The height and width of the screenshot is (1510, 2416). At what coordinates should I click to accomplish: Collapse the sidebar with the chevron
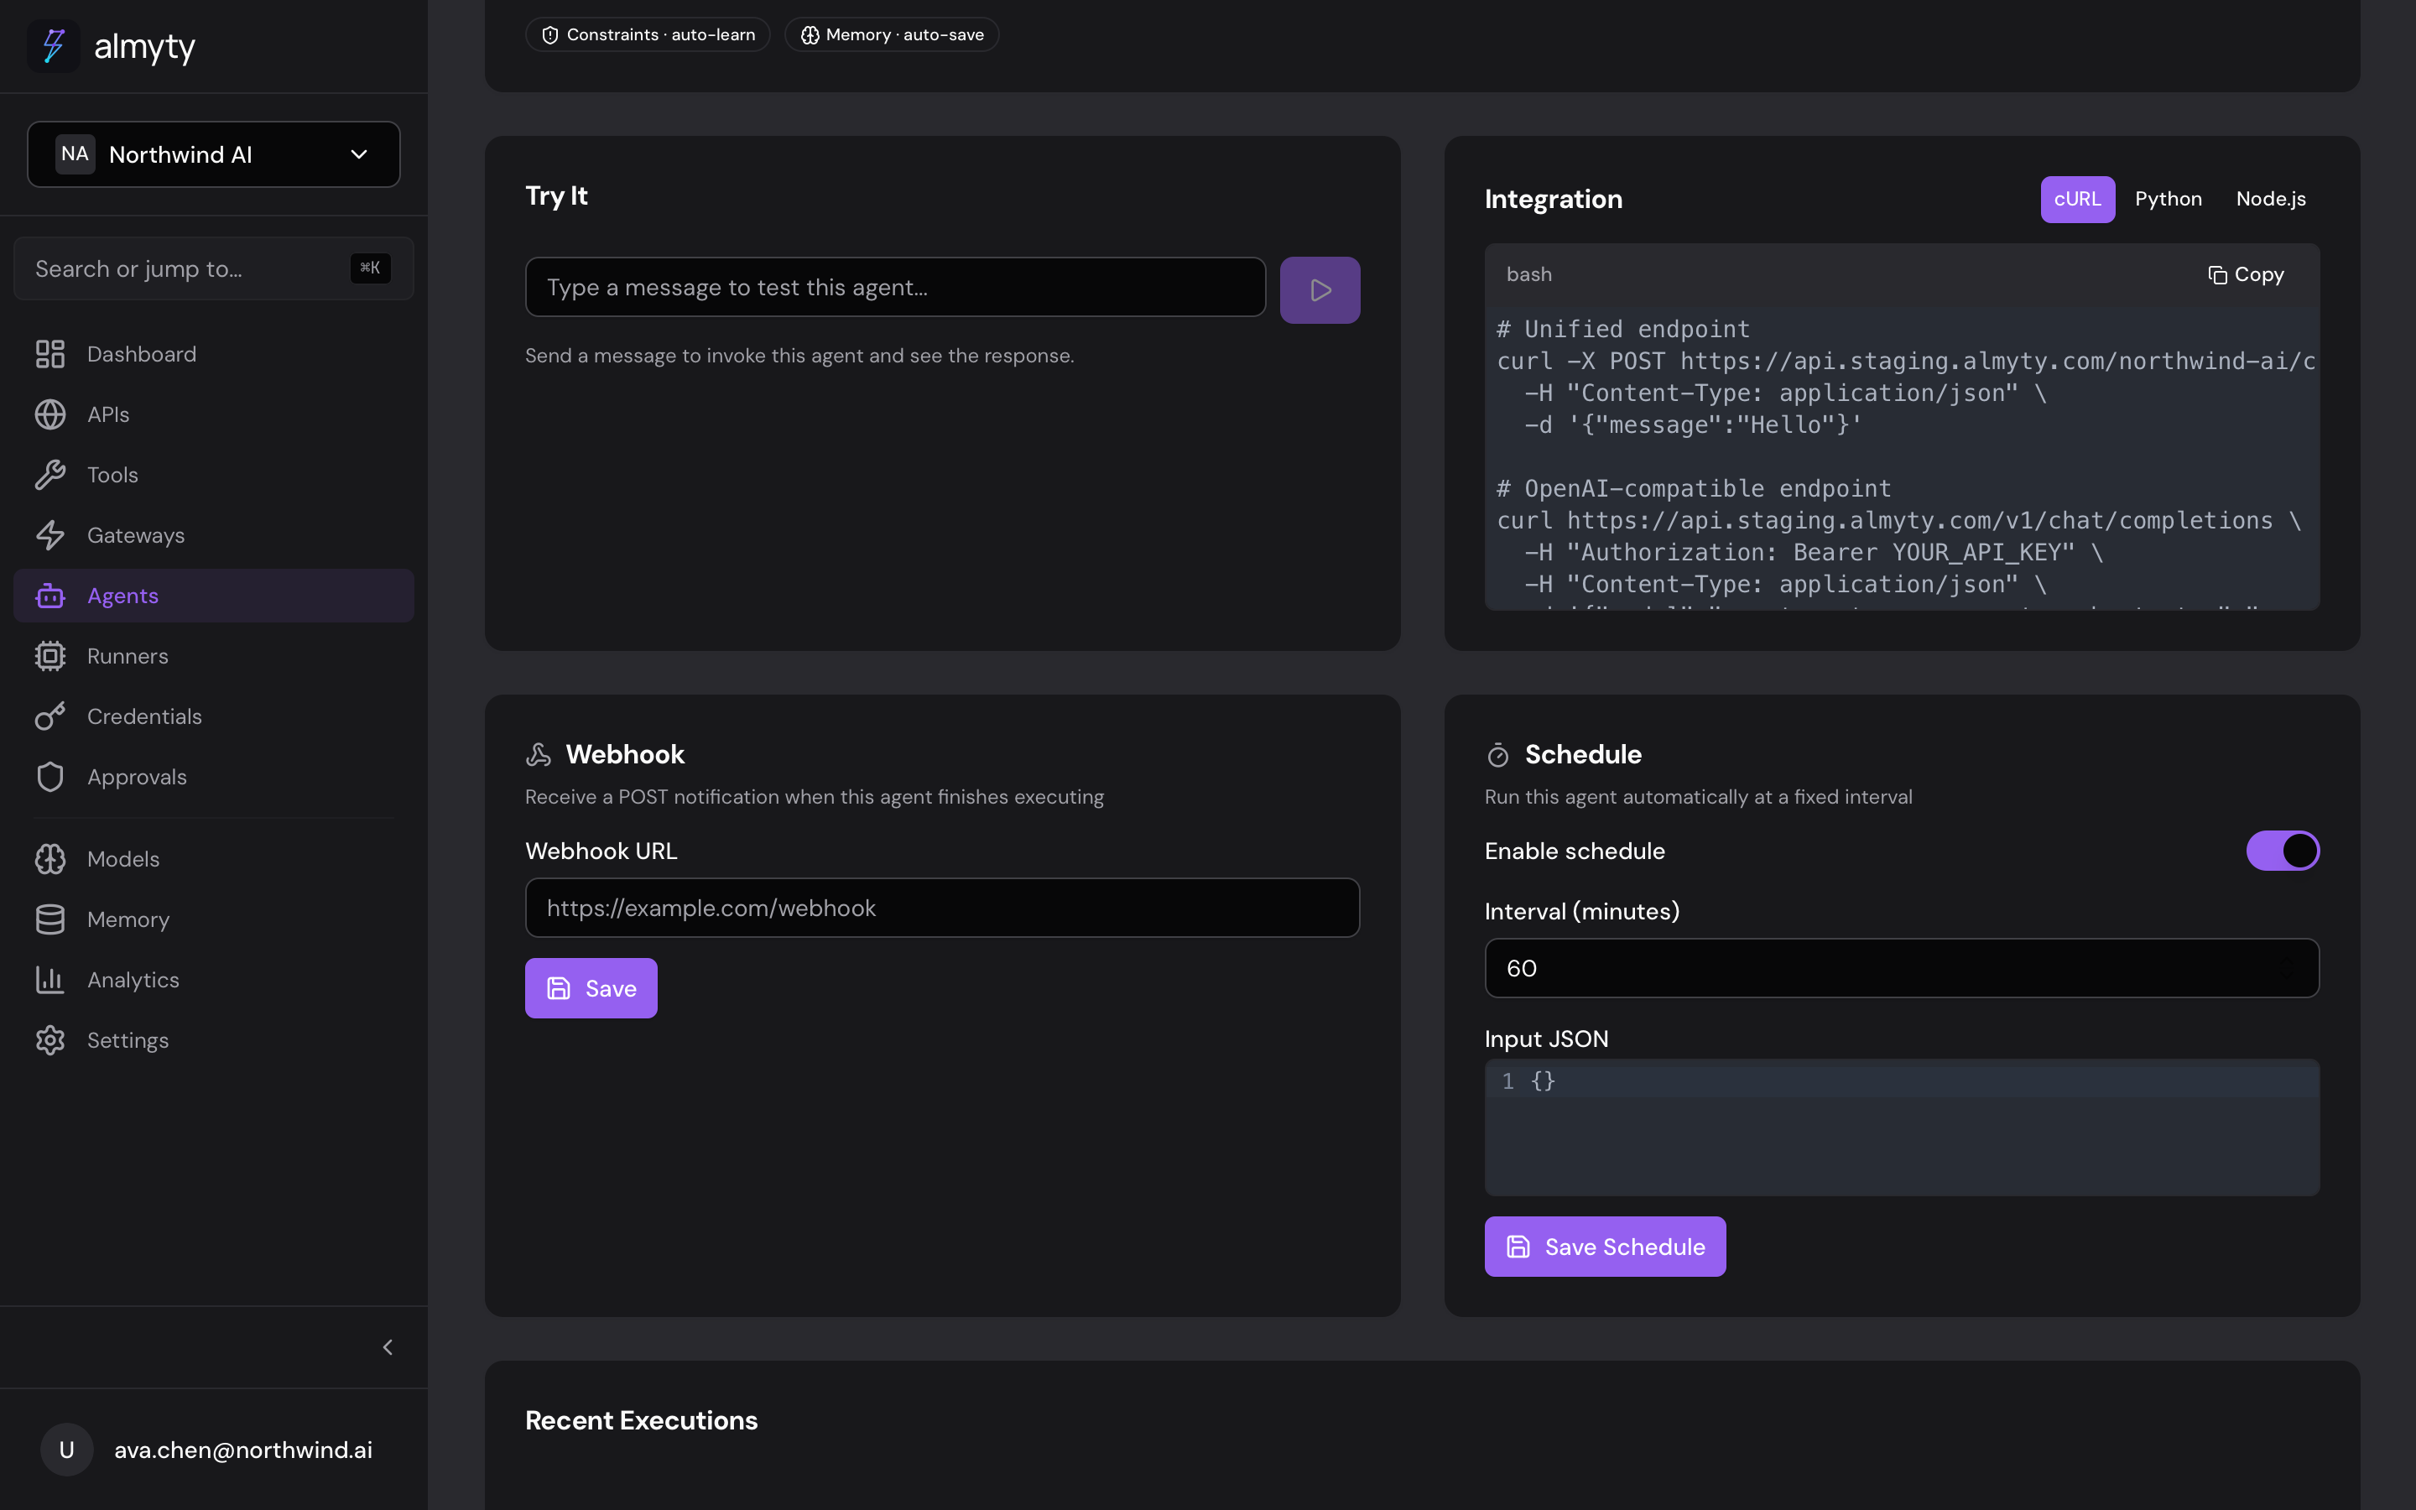[x=388, y=1347]
